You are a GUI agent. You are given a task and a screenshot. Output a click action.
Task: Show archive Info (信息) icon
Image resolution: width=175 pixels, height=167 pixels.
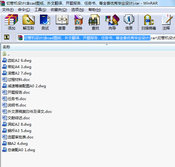pyautogui.click(x=129, y=20)
